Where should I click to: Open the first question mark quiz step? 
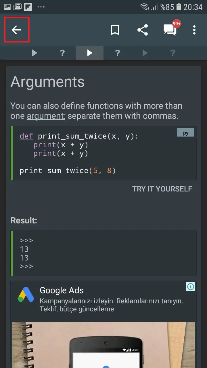[62, 53]
